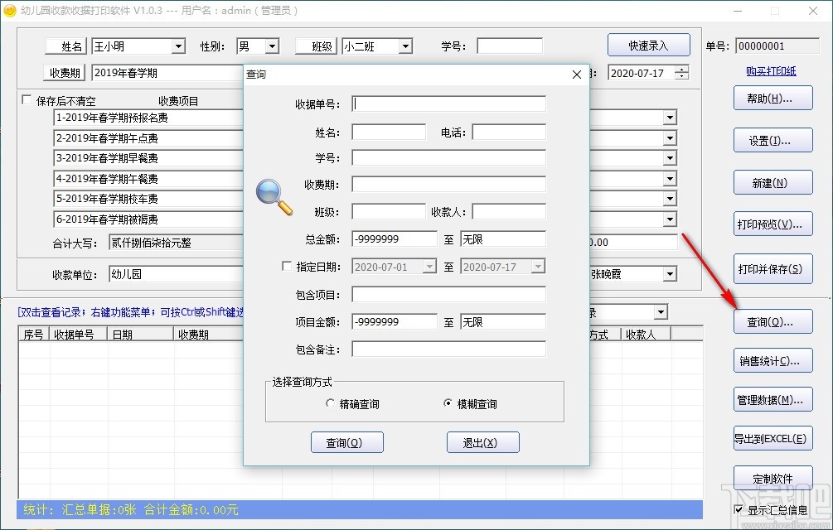Click the 项目金额 maximum field 无限
This screenshot has height=530, width=833.
pos(503,321)
